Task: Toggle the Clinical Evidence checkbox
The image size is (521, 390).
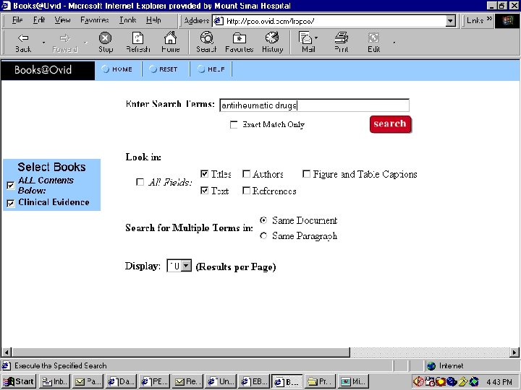Action: click(x=11, y=203)
